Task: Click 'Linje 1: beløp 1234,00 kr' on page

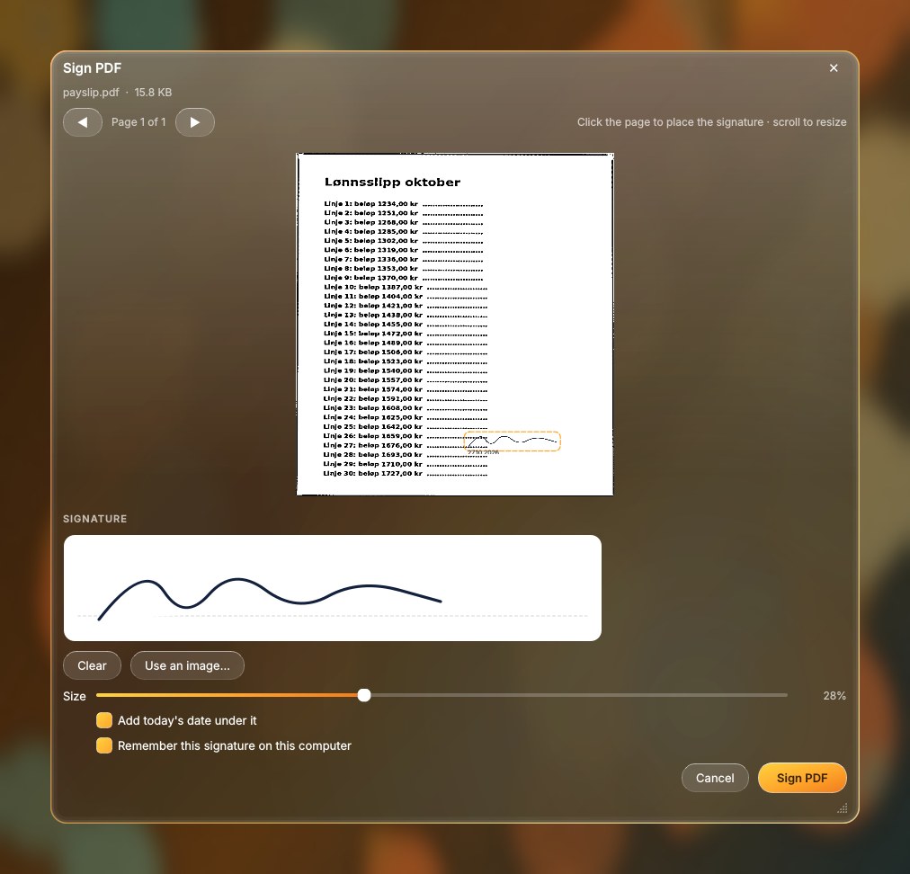Action: coord(370,204)
